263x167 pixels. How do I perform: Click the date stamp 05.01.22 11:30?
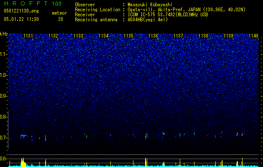(x=21, y=19)
